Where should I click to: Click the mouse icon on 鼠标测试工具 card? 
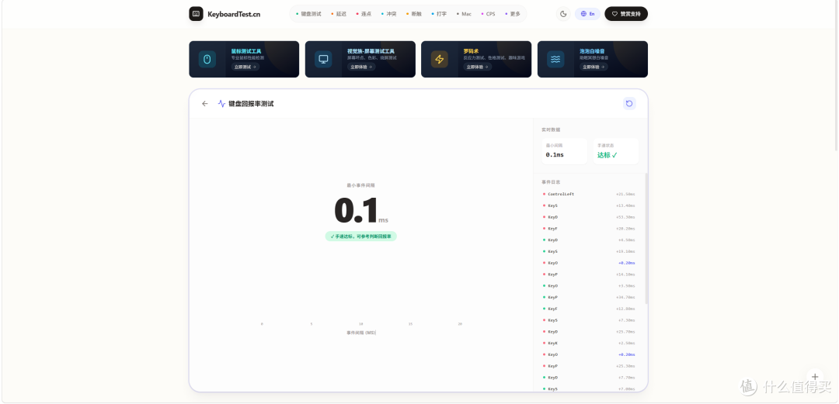(x=207, y=59)
